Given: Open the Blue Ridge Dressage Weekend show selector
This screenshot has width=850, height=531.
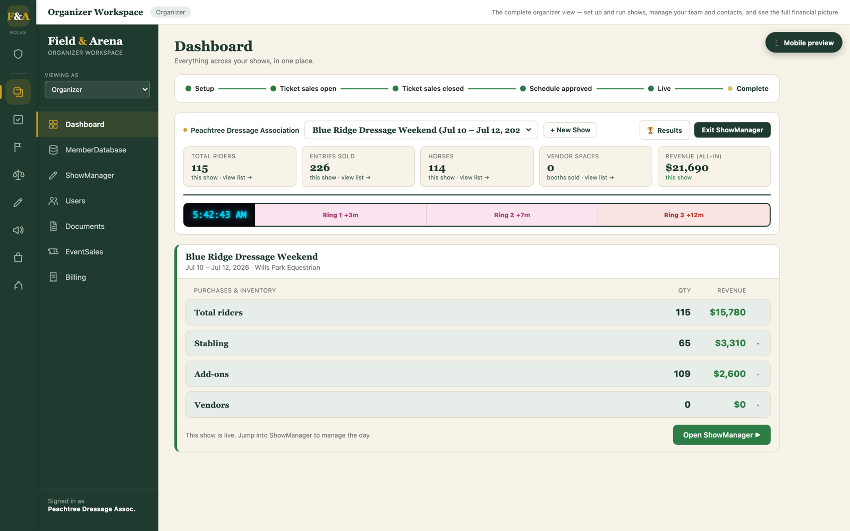Looking at the screenshot, I should pos(421,130).
